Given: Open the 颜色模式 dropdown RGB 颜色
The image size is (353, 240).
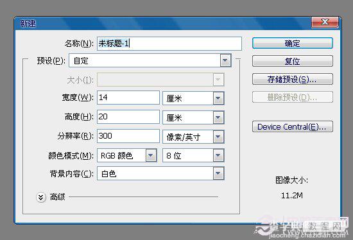Looking at the screenshot, I should (x=126, y=155).
